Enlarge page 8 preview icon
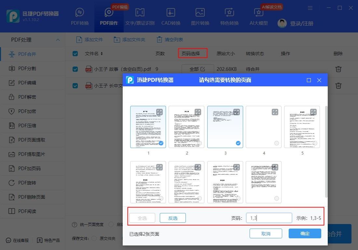The width and height of the screenshot is (358, 250). pos(236,167)
